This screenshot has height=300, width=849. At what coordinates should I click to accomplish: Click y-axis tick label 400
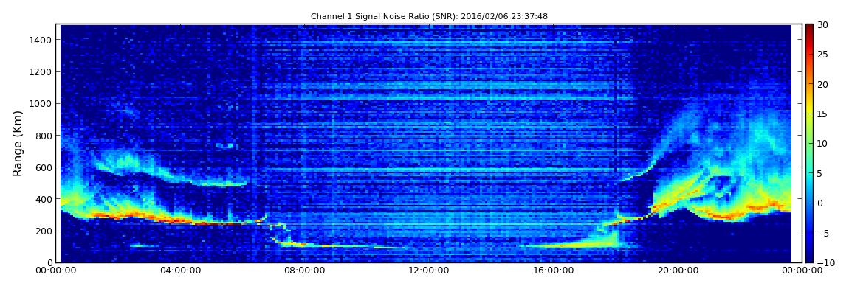44,200
